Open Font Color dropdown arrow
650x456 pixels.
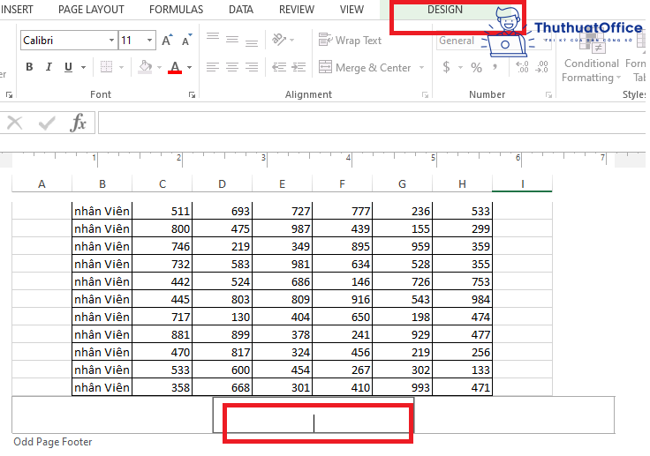[x=190, y=67]
